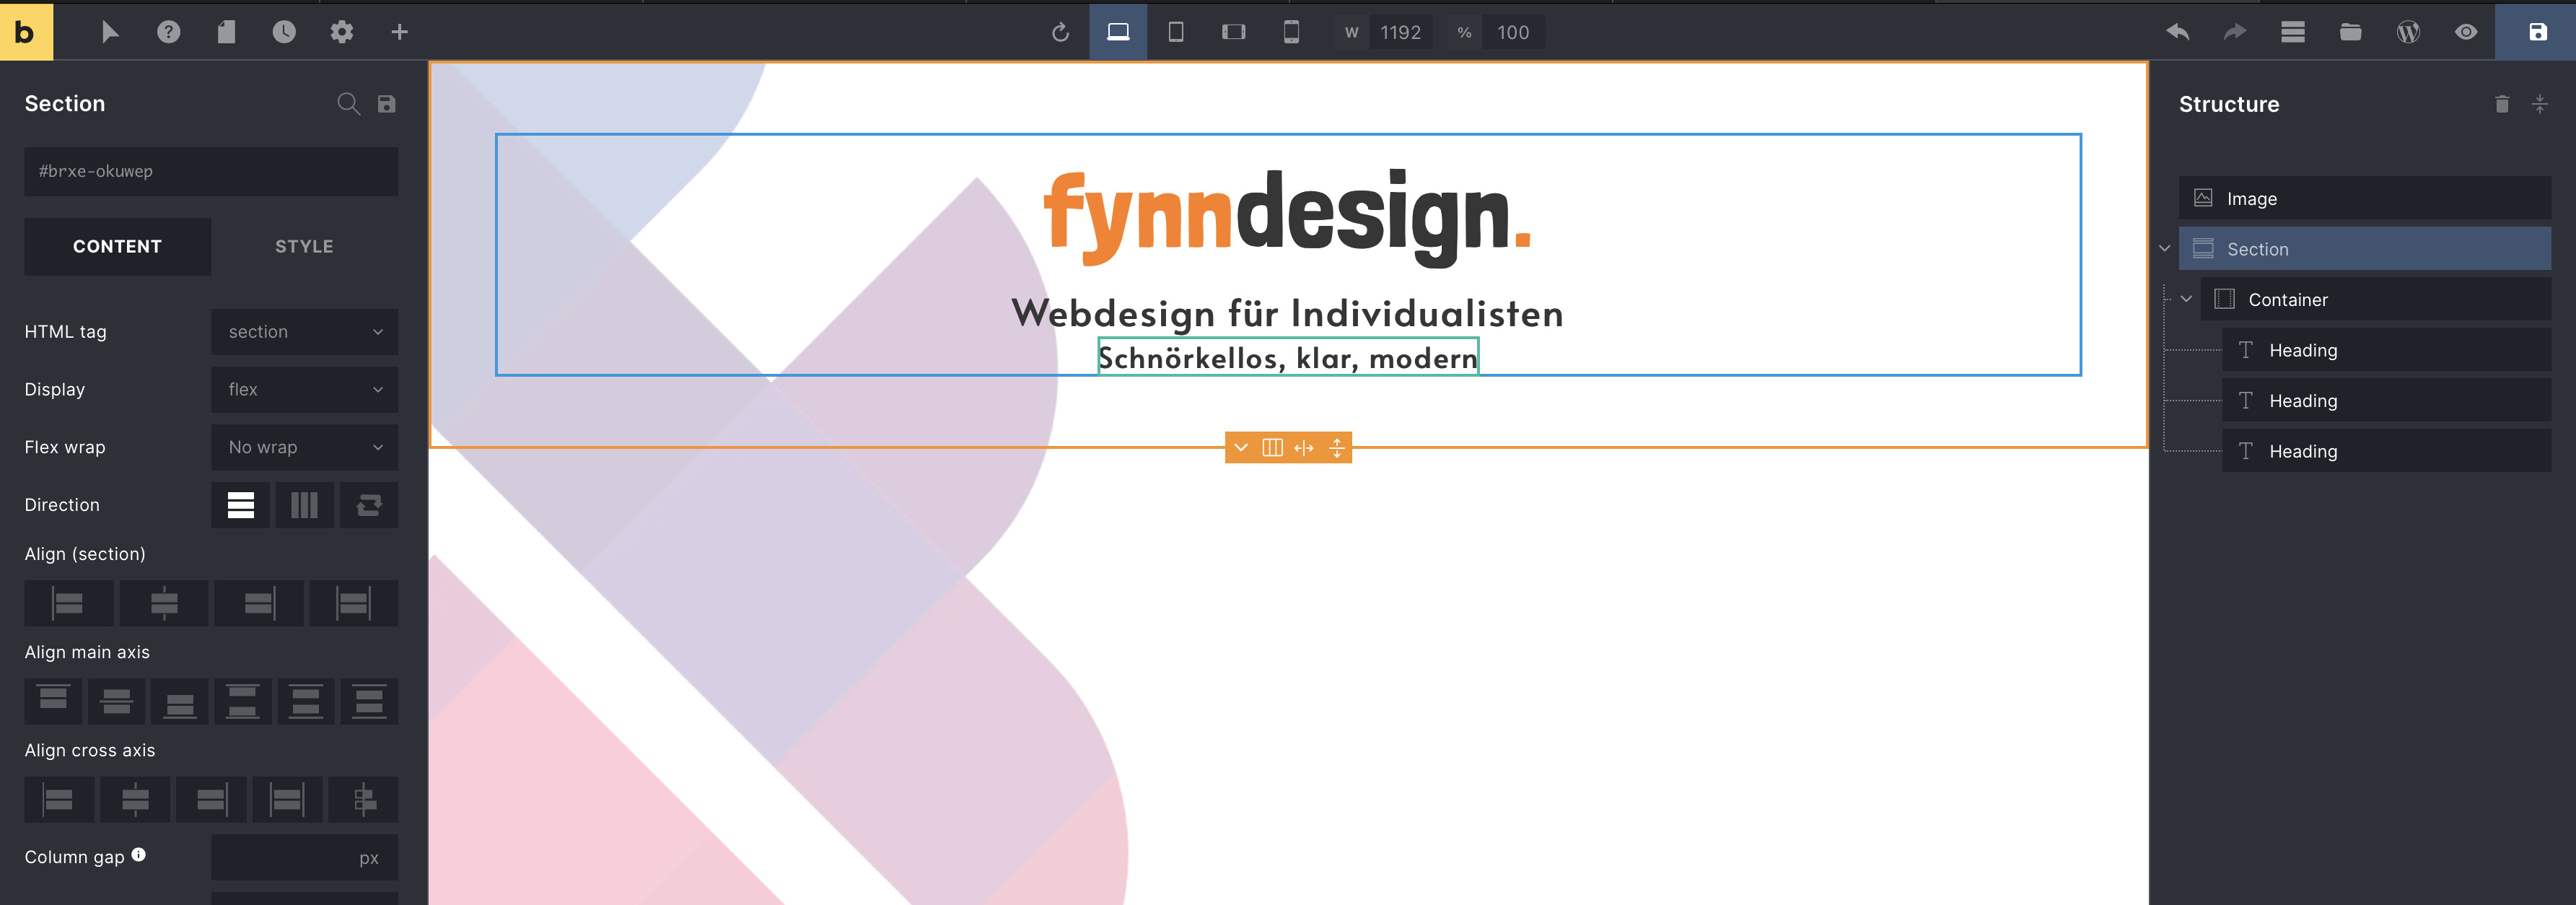
Task: Click the search icon in Section panel
Action: [348, 104]
